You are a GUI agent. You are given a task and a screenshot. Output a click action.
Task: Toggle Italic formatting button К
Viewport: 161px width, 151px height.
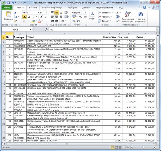(29, 17)
